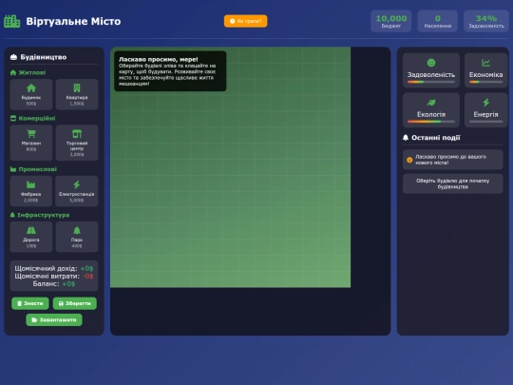The width and height of the screenshot is (513, 385).
Task: Click the Ласкаво просимо до вашого нового міста event
Action: coord(453,160)
